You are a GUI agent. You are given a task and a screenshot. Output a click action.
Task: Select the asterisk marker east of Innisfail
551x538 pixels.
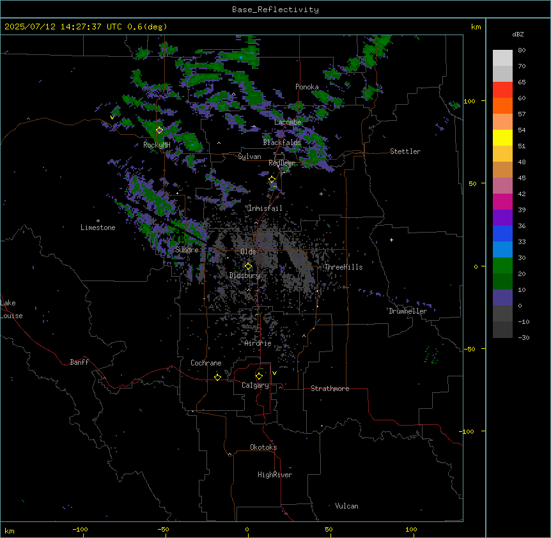(321, 194)
